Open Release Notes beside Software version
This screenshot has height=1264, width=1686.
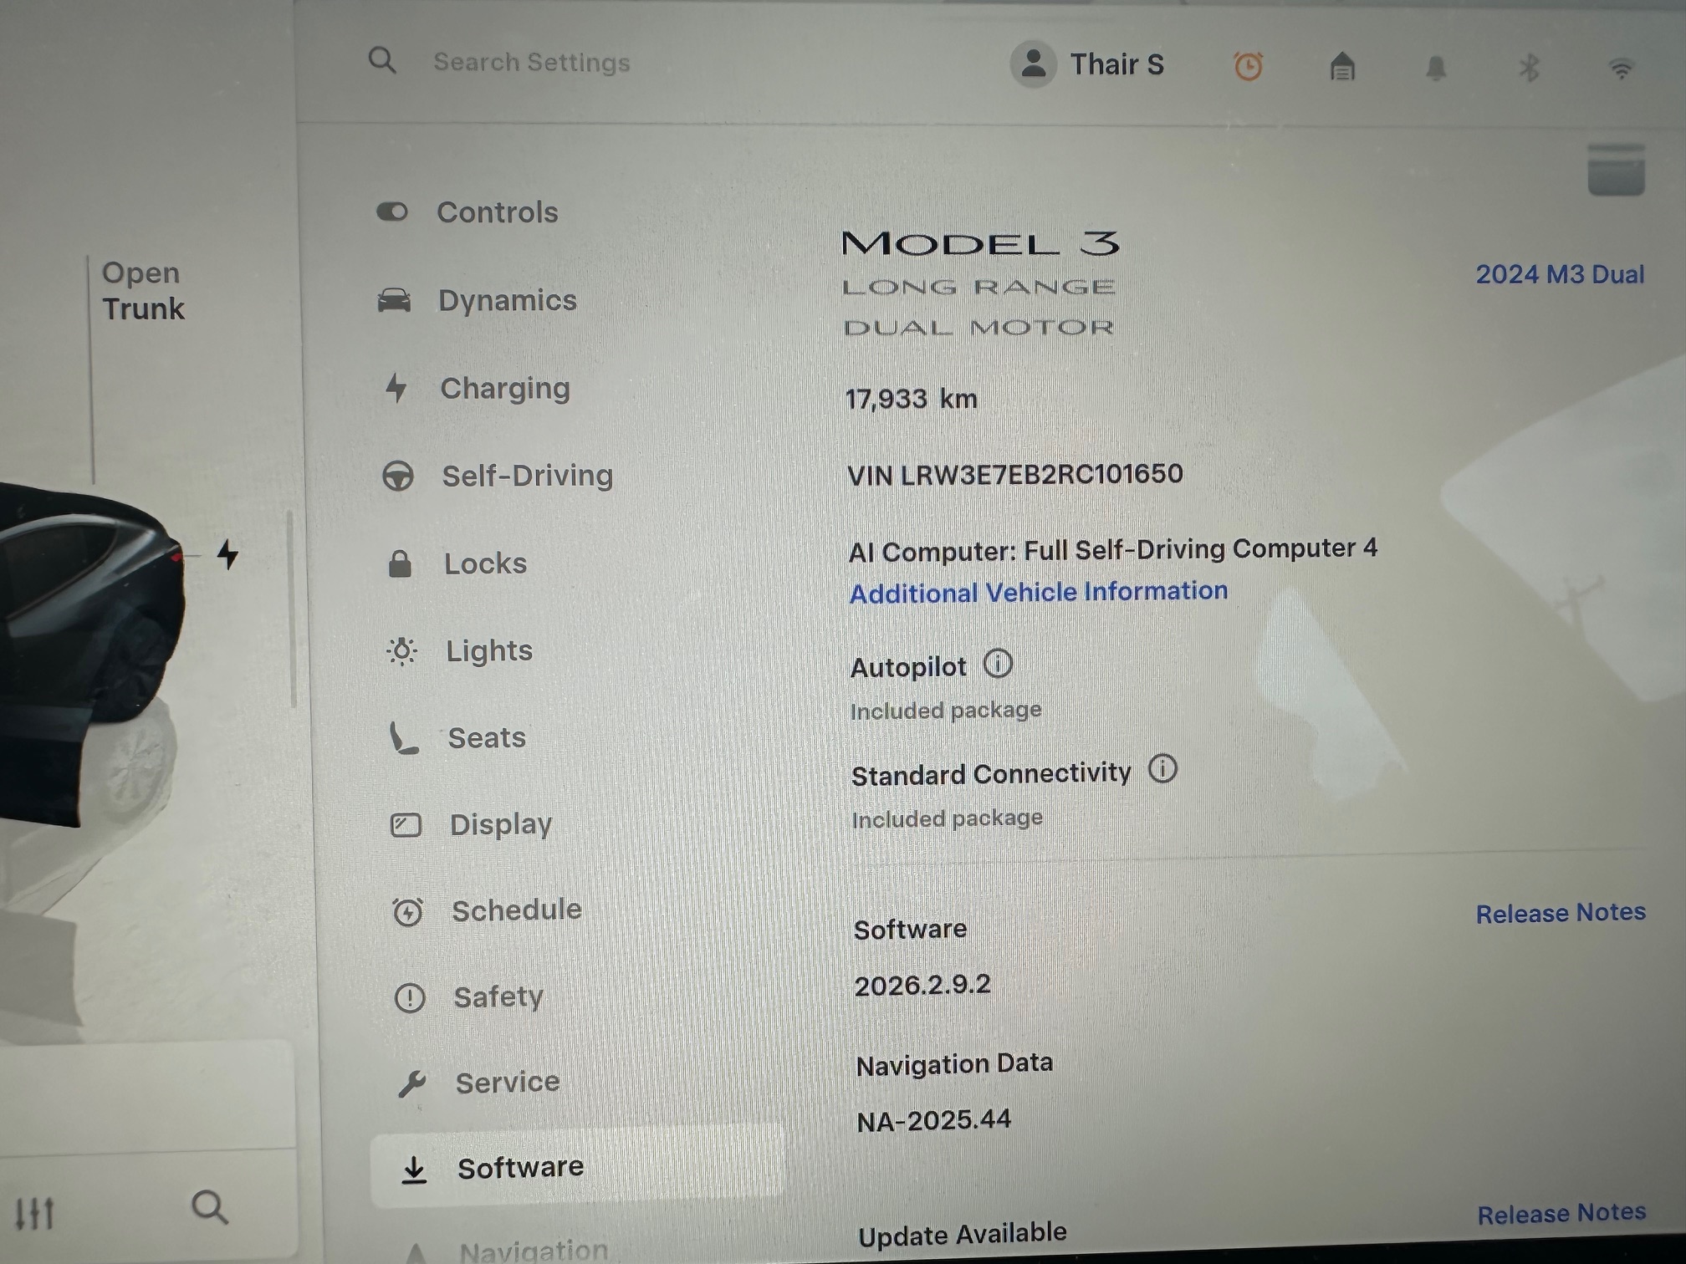click(x=1560, y=913)
